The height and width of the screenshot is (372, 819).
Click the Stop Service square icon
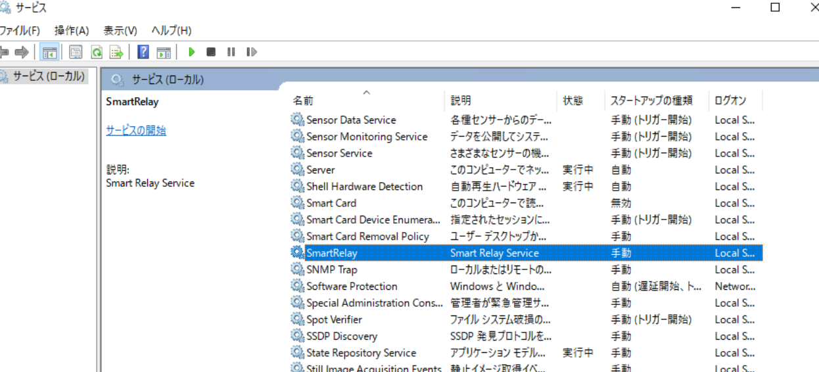211,52
